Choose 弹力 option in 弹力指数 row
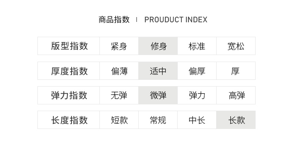Screen dimensions: 293x156 point(197,95)
